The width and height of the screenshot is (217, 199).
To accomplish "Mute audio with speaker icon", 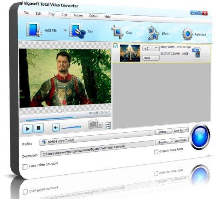I will click(56, 127).
